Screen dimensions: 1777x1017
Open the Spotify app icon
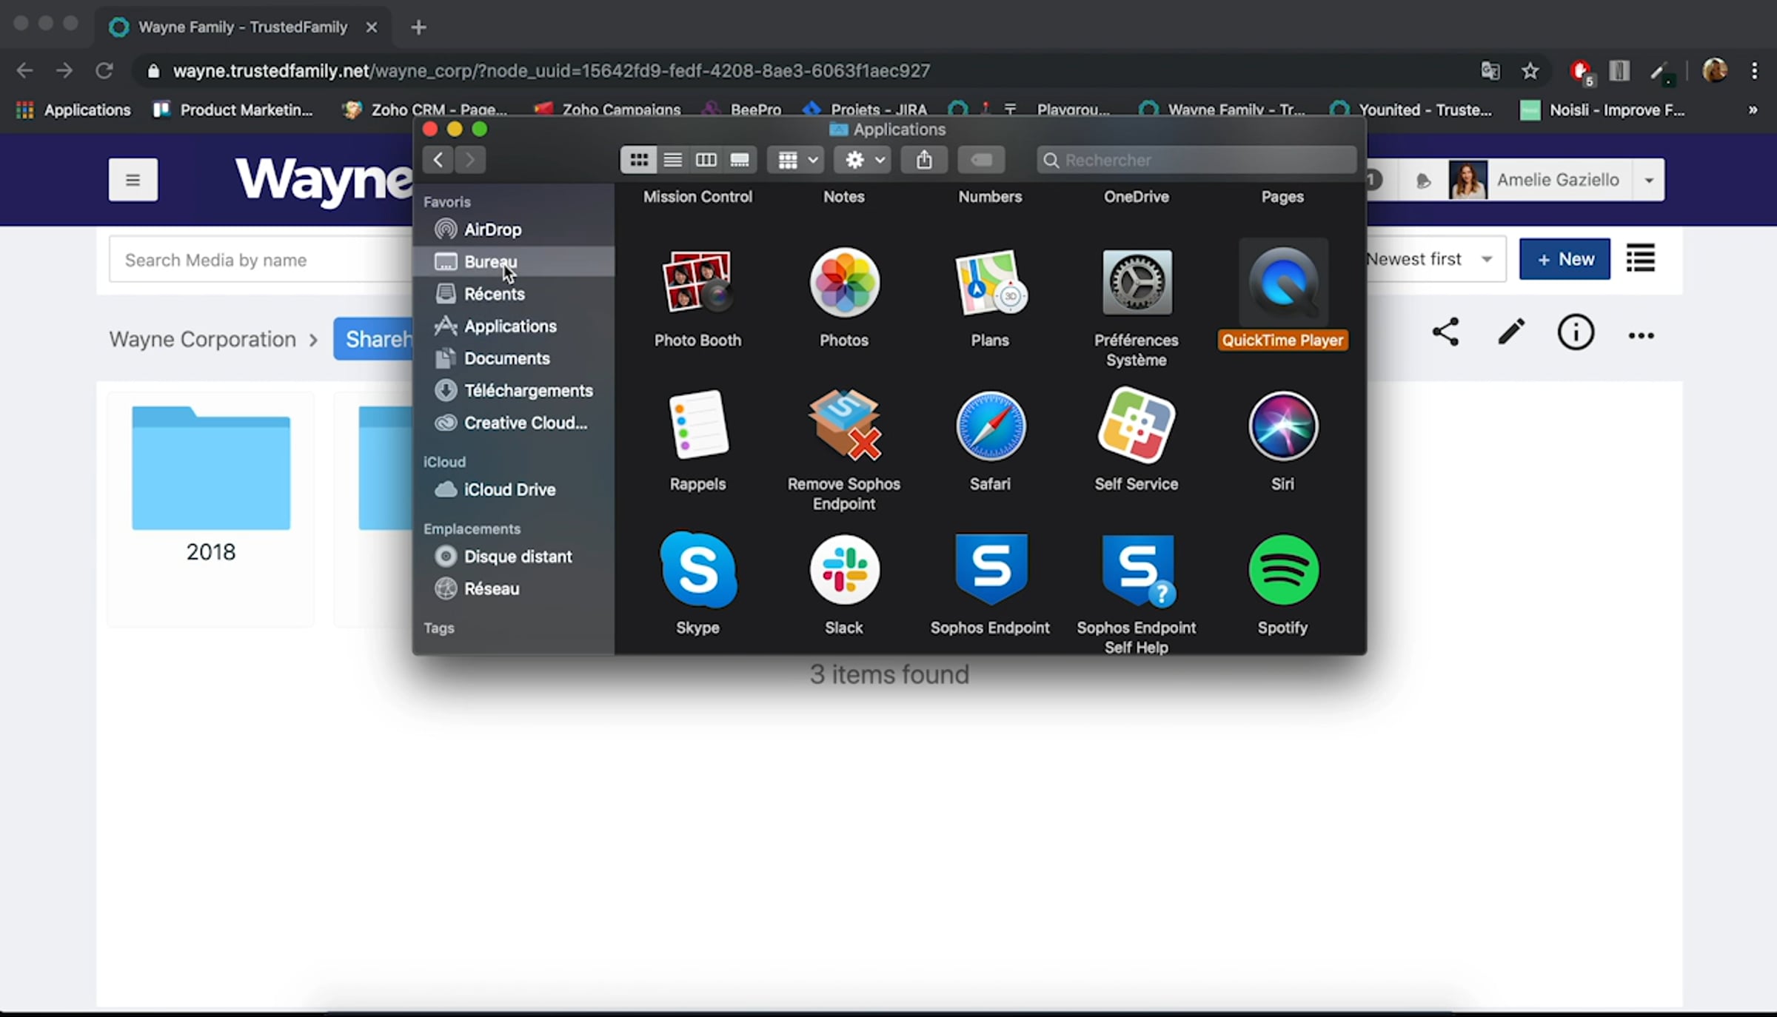[1282, 570]
